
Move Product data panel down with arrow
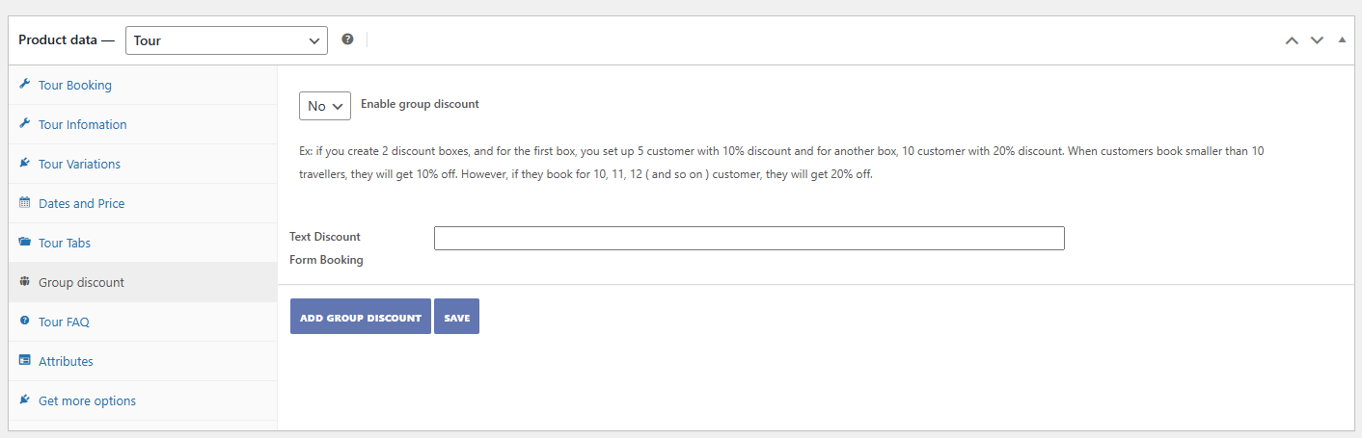pos(1317,40)
